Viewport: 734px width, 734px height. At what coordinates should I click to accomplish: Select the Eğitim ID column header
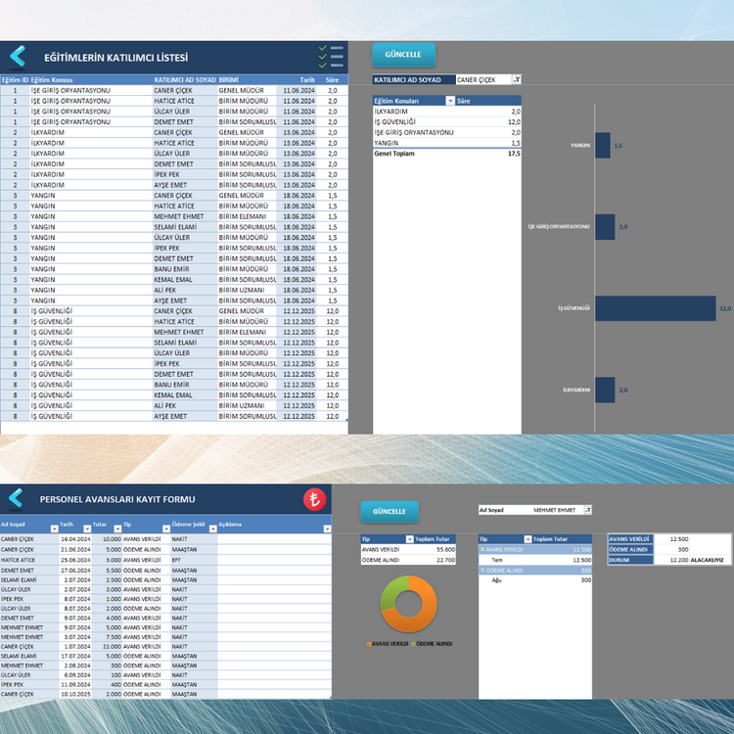pos(15,79)
